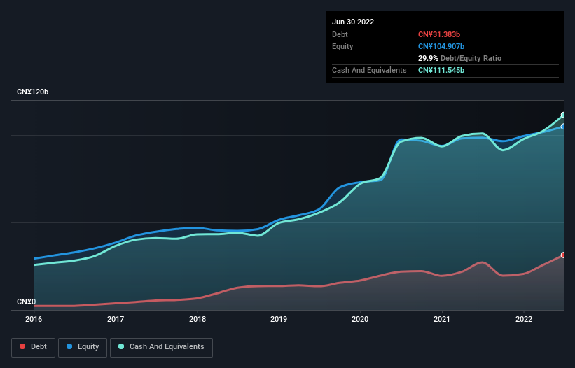Viewport: 575px width, 368px height.
Task: Toggle Cash And Equivalents legend button
Action: (161, 347)
